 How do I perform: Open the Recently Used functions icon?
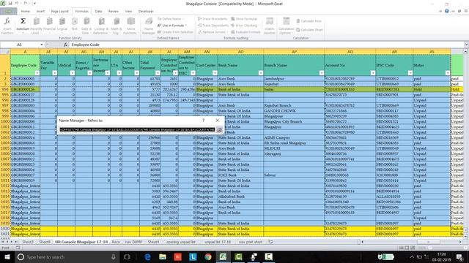tap(36, 21)
